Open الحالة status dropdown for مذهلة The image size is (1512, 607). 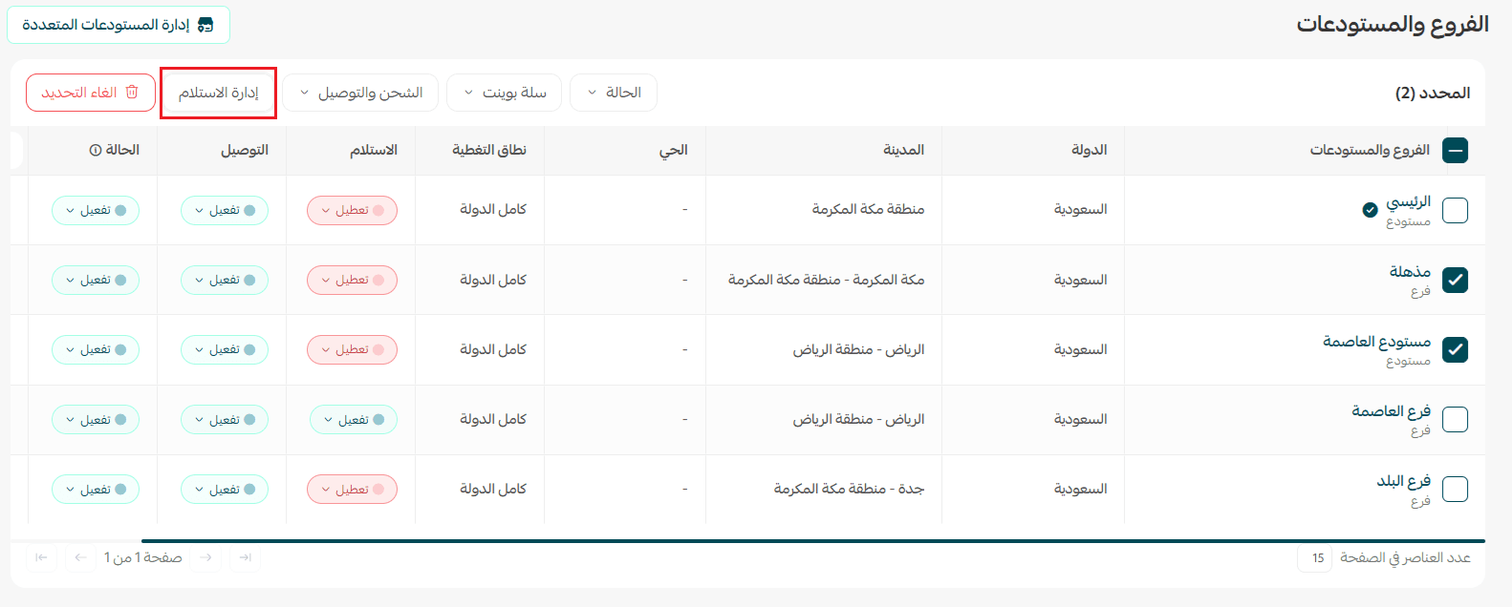coord(96,280)
